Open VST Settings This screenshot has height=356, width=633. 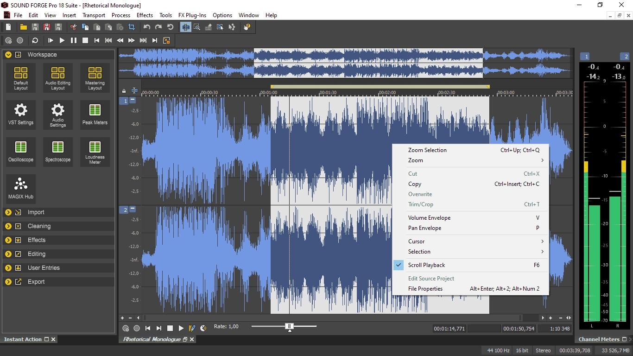coord(21,115)
